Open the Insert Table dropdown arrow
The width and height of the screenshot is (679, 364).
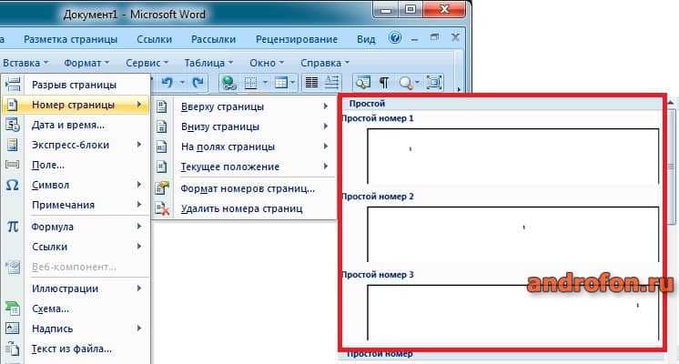(293, 82)
